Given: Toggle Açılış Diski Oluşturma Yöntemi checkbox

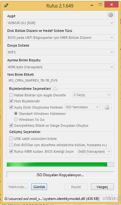Looking at the screenshot, I should 11,107.
